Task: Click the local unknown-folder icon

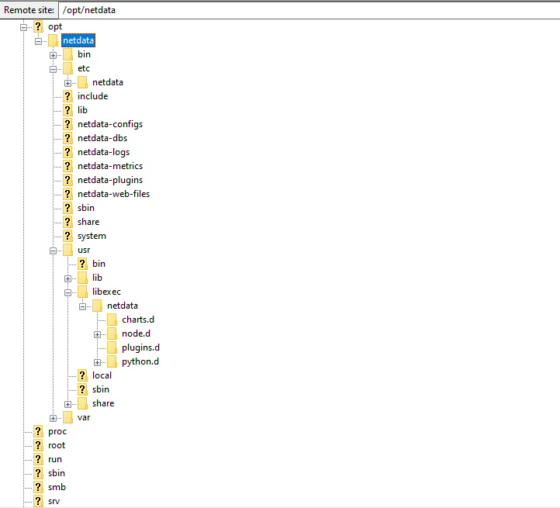Action: pos(82,375)
